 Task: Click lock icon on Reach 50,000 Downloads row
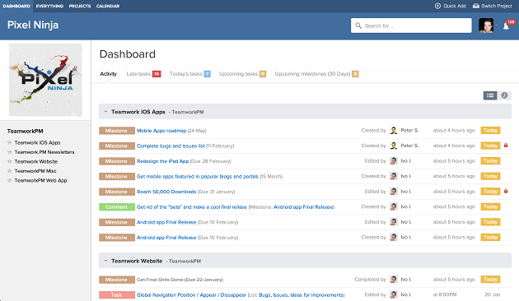click(x=506, y=191)
